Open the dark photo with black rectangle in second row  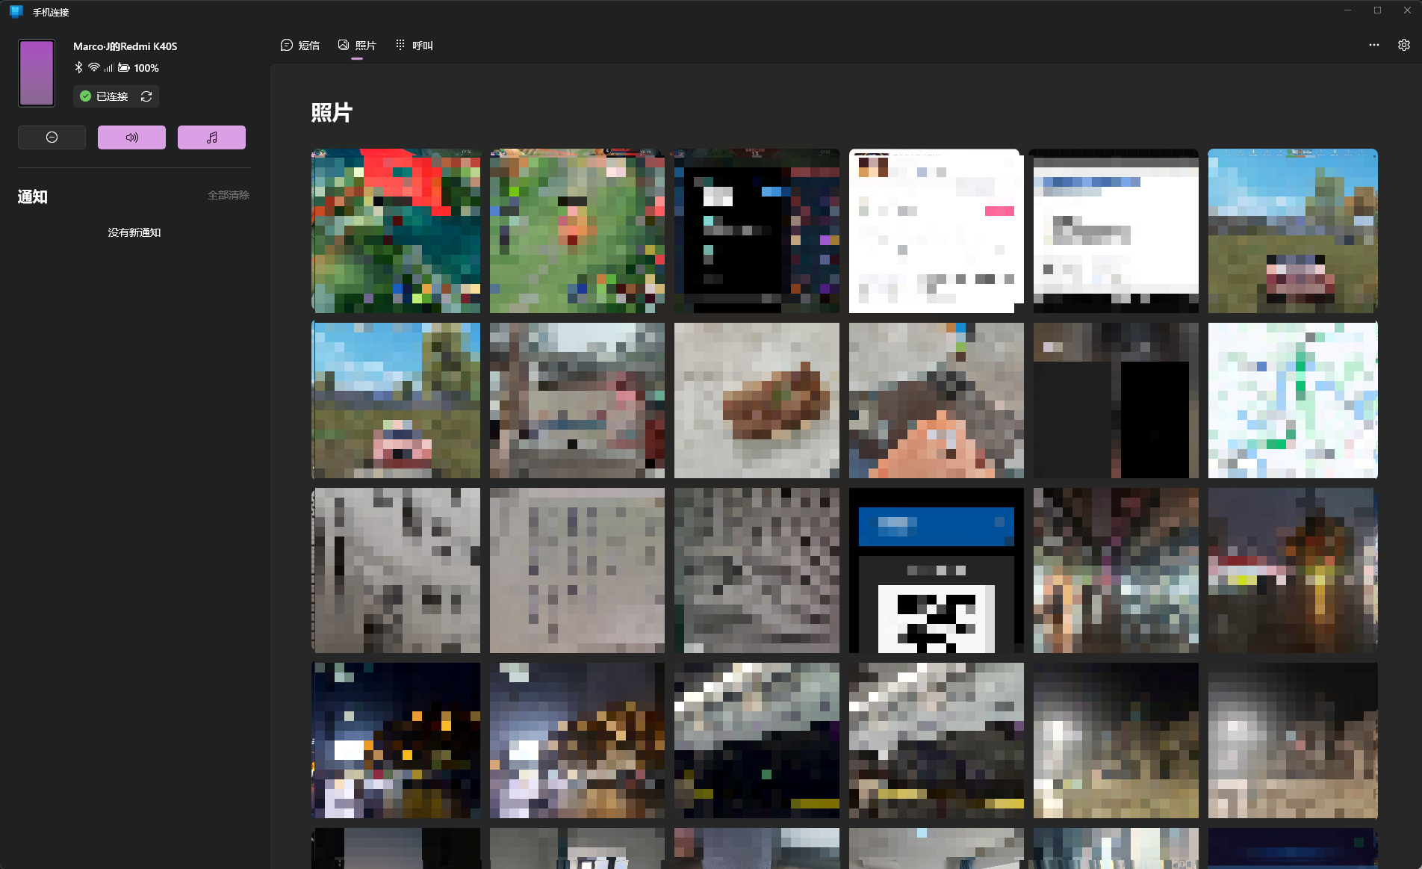1116,401
